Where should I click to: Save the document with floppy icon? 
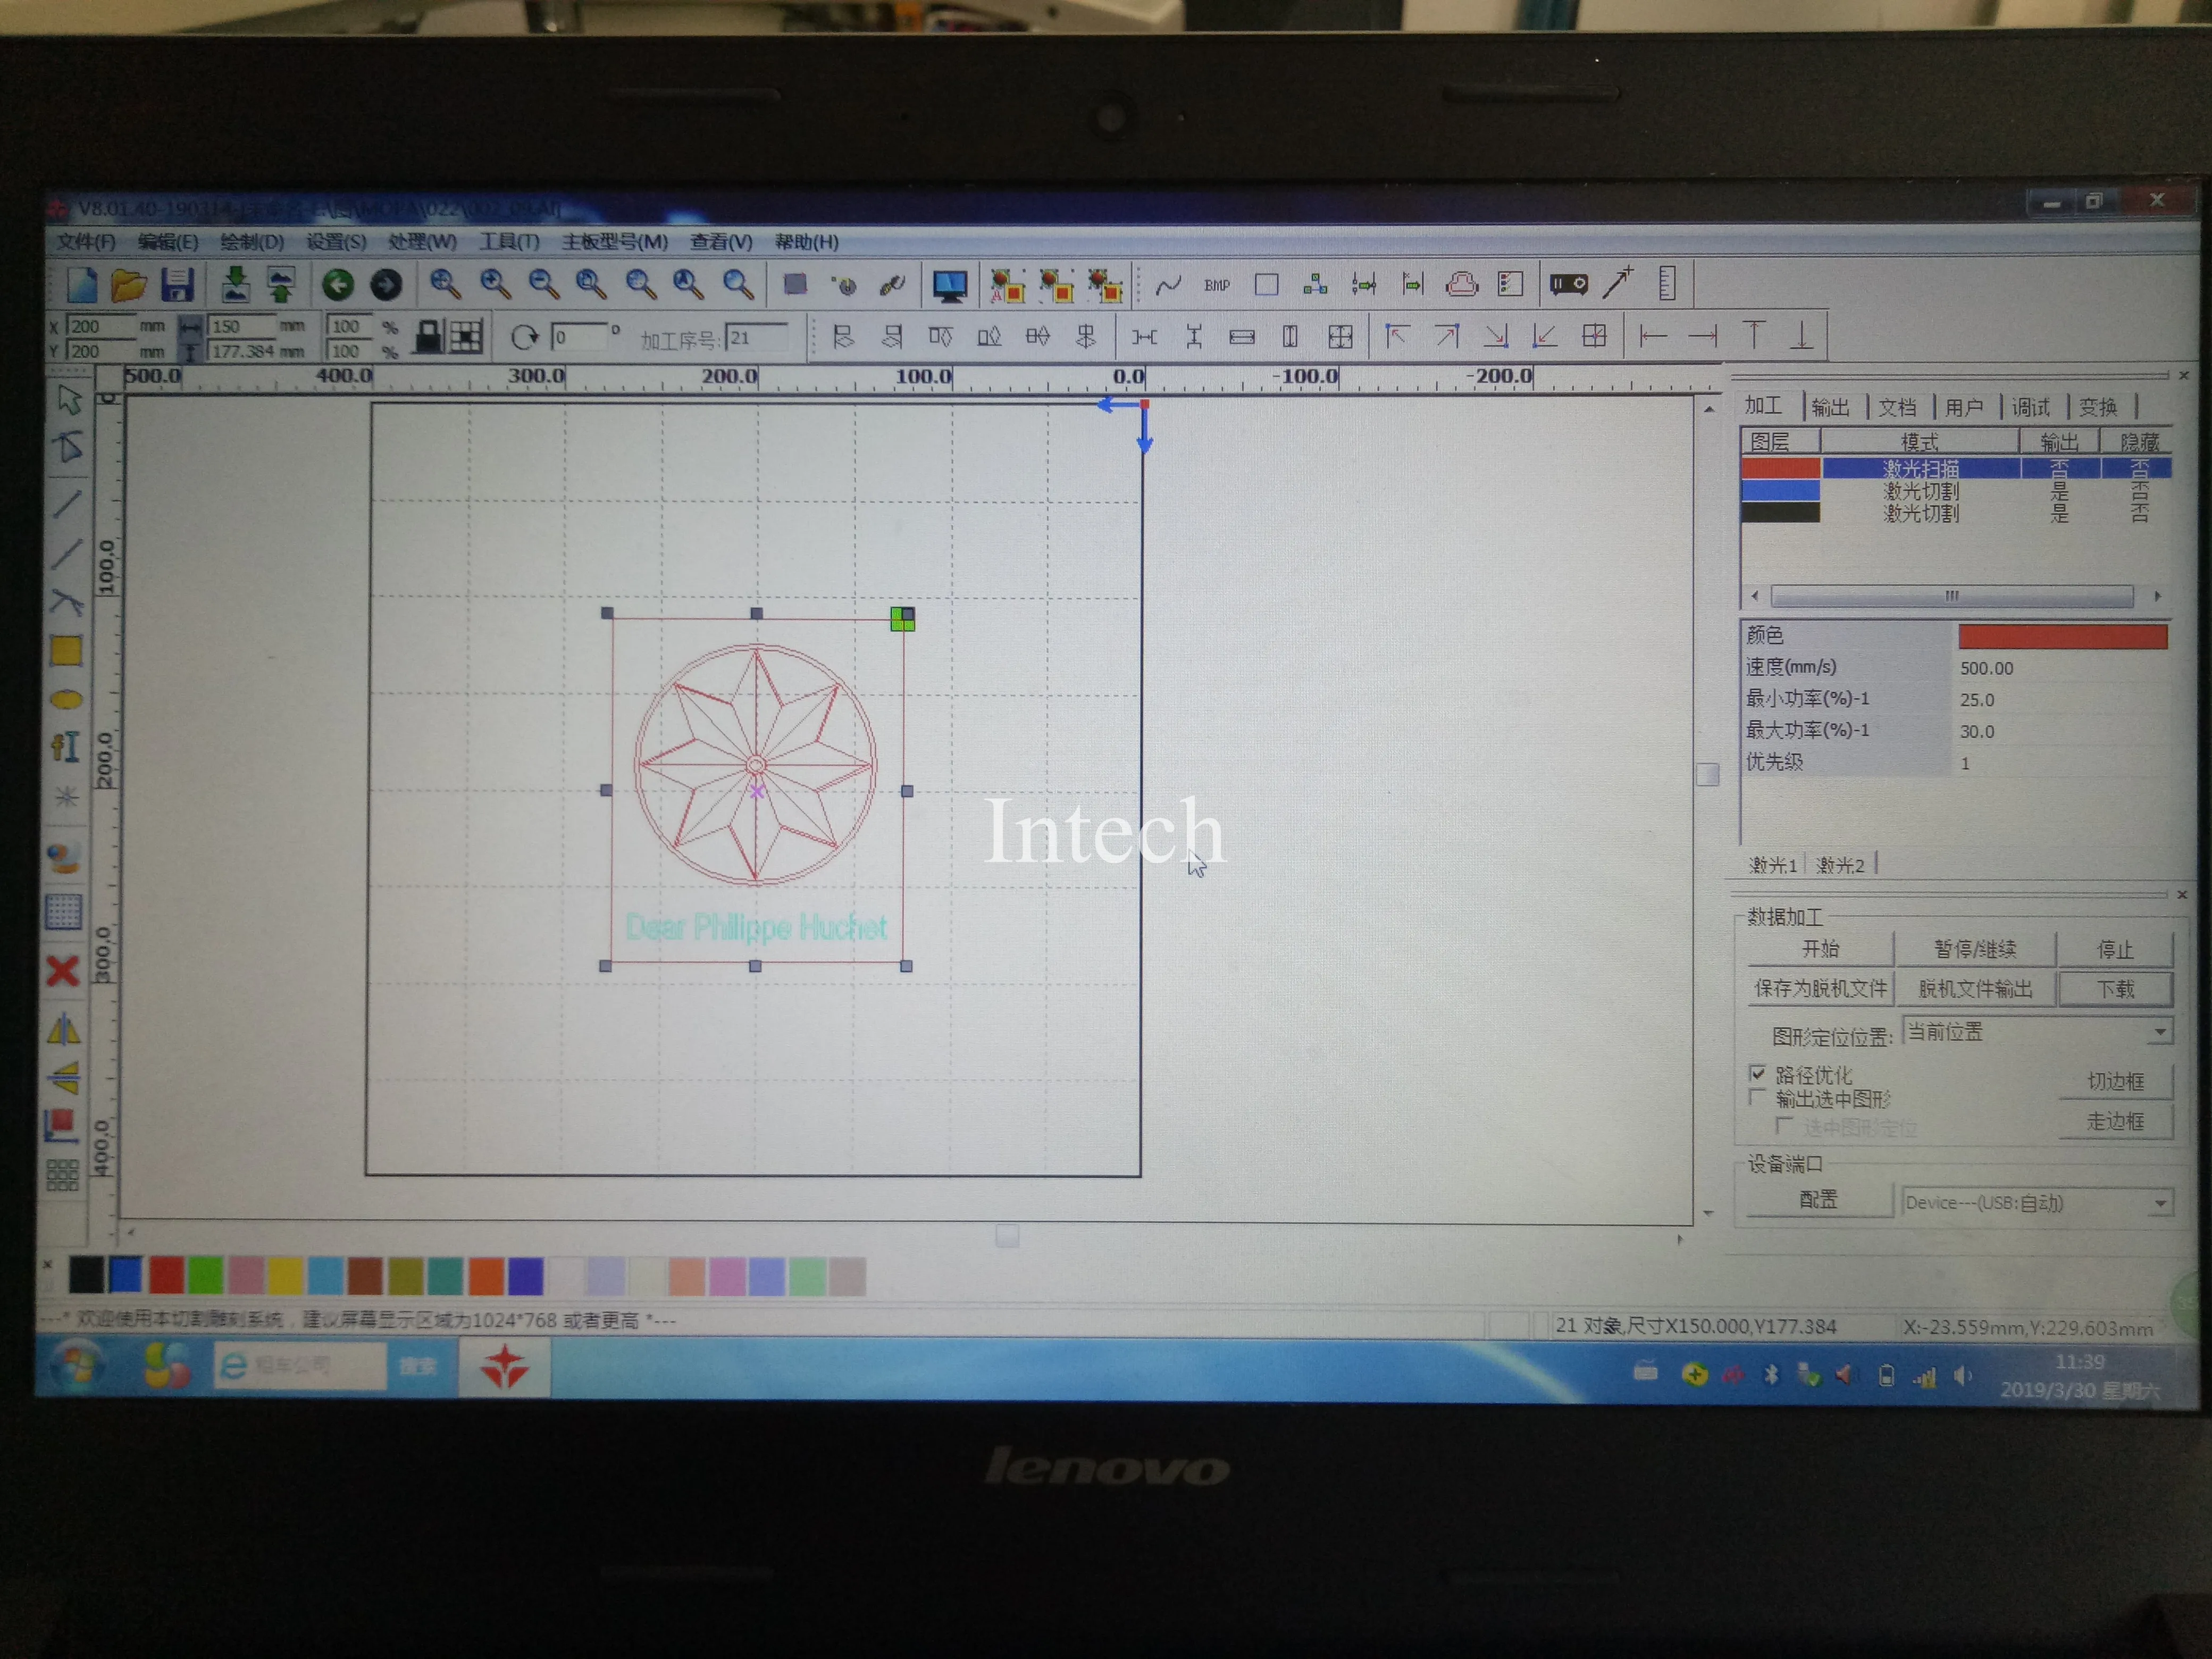177,286
